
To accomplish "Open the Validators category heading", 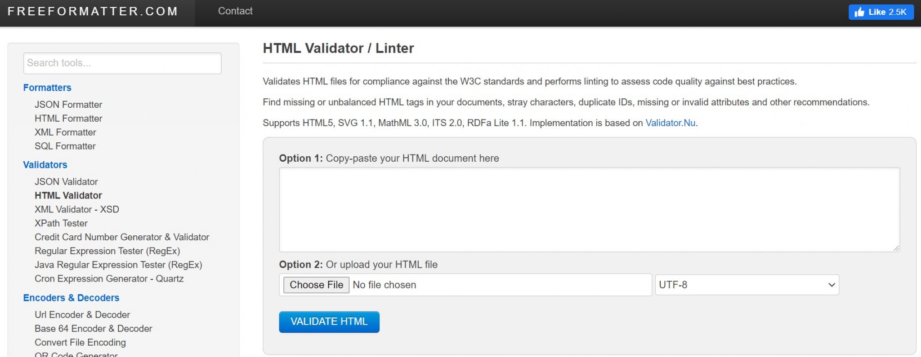I will (x=45, y=165).
